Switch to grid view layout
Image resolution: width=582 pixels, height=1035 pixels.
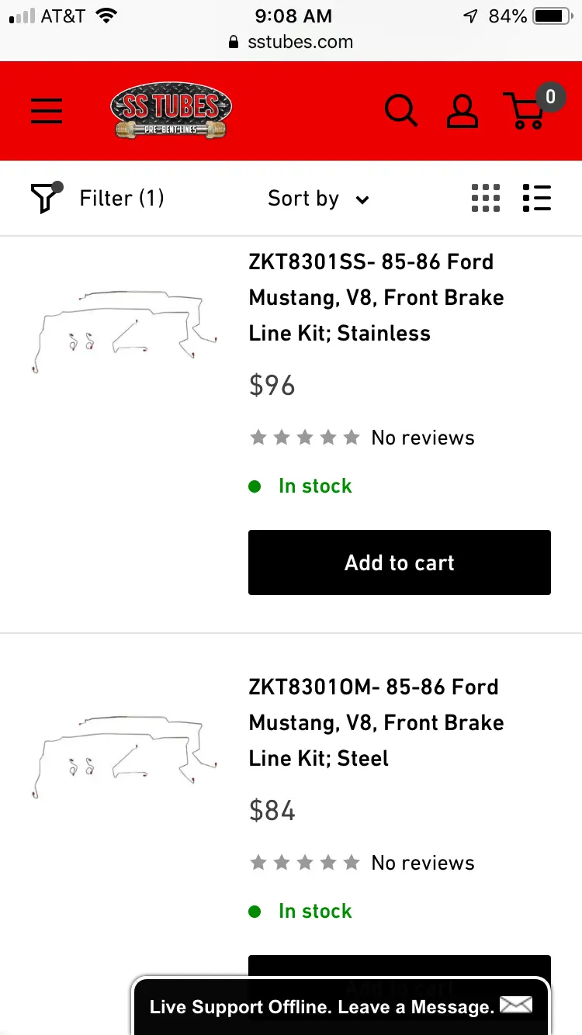(x=486, y=198)
